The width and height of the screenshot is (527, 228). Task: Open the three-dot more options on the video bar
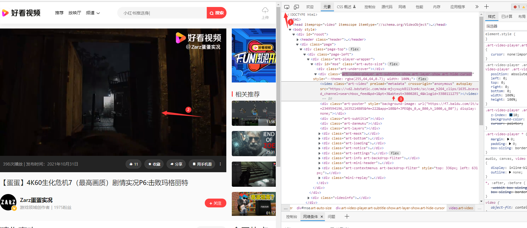click(x=220, y=164)
